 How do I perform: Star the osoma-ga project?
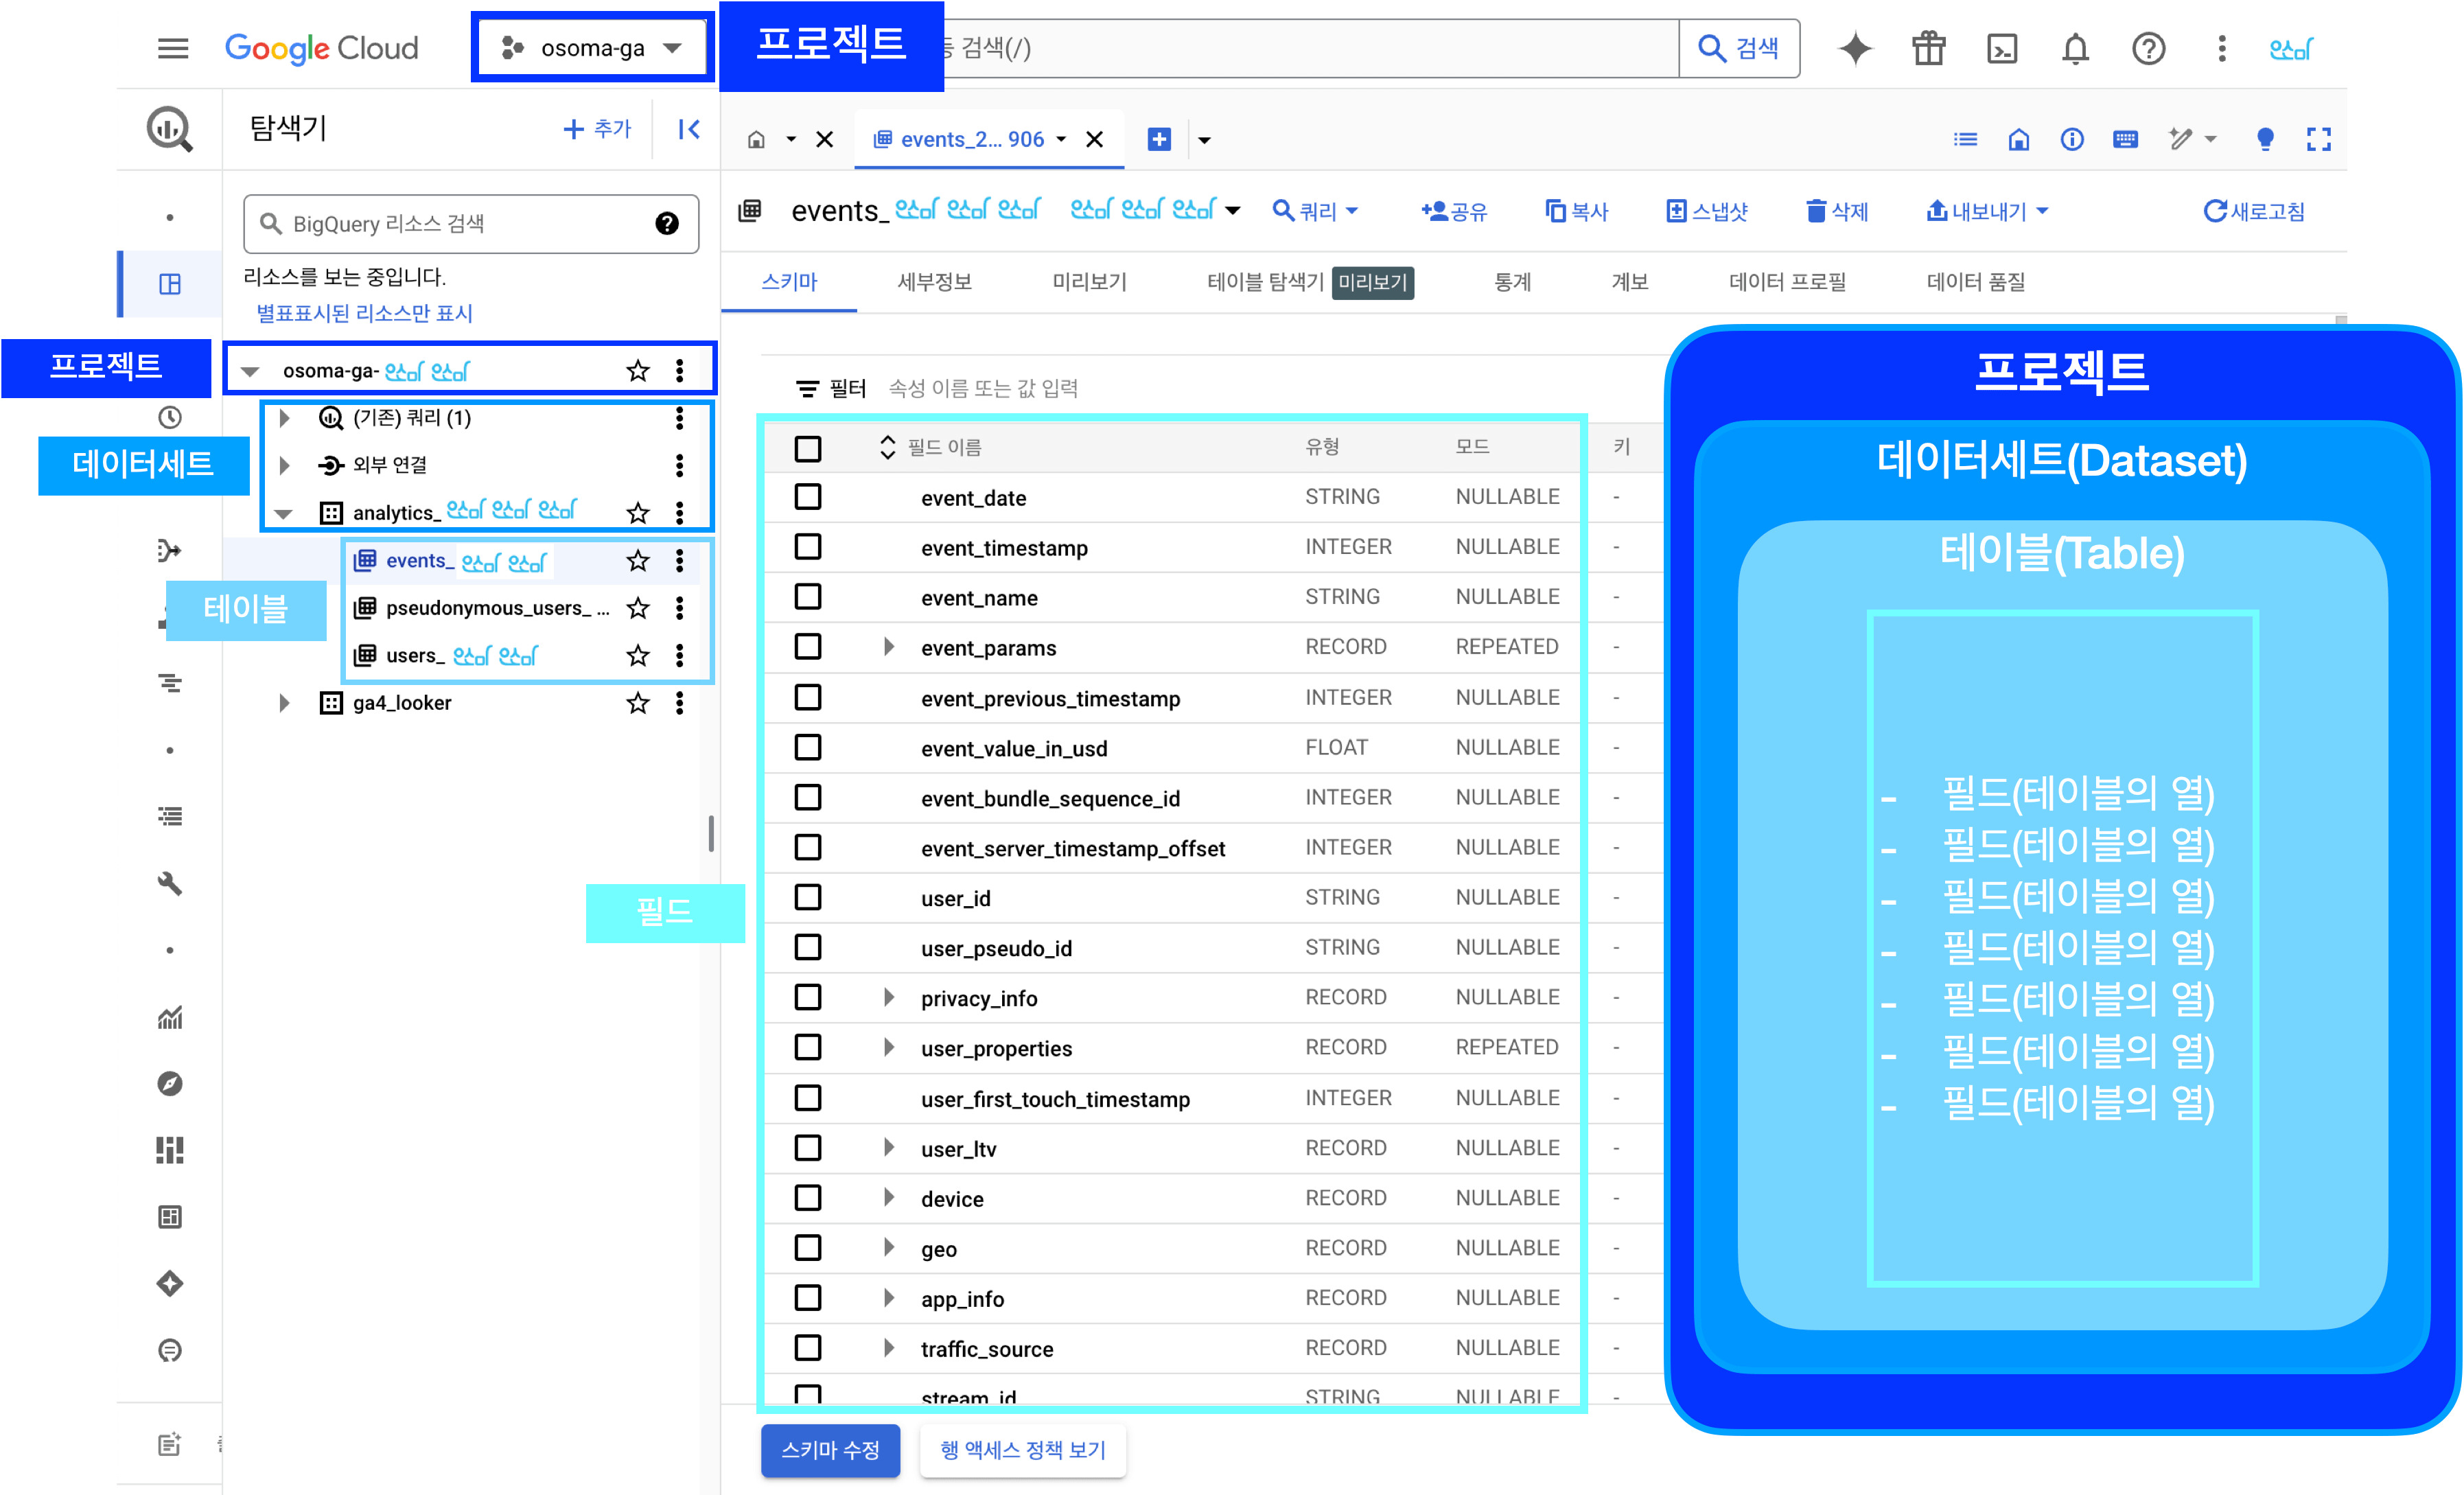pos(638,371)
